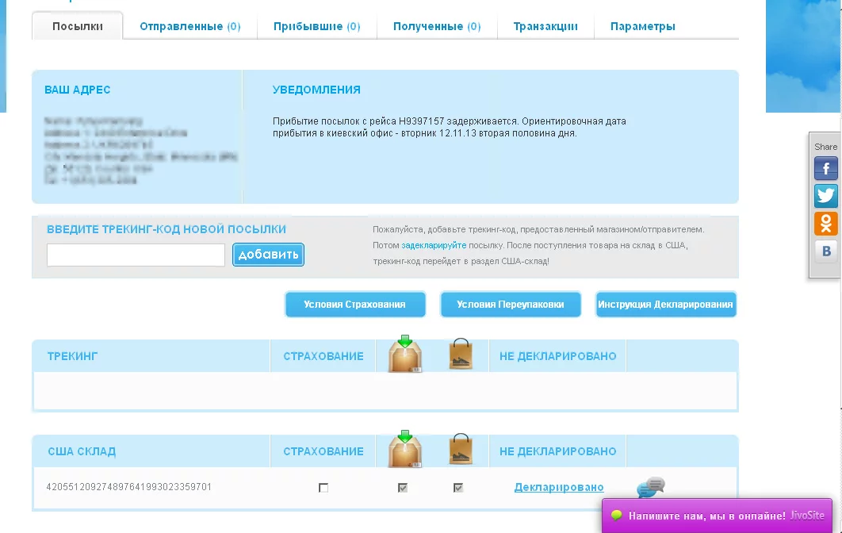Toggle shoe-bag checkbox in parcel row
The image size is (842, 533).
point(458,488)
